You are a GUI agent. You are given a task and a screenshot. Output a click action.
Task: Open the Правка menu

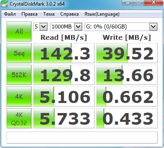tap(29, 14)
